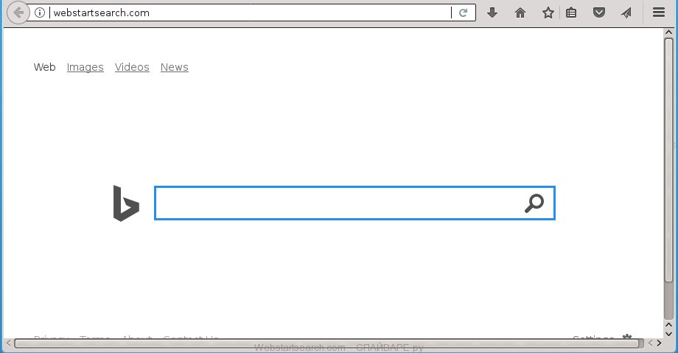Open the Images search tab
This screenshot has height=353, width=678.
pos(85,67)
